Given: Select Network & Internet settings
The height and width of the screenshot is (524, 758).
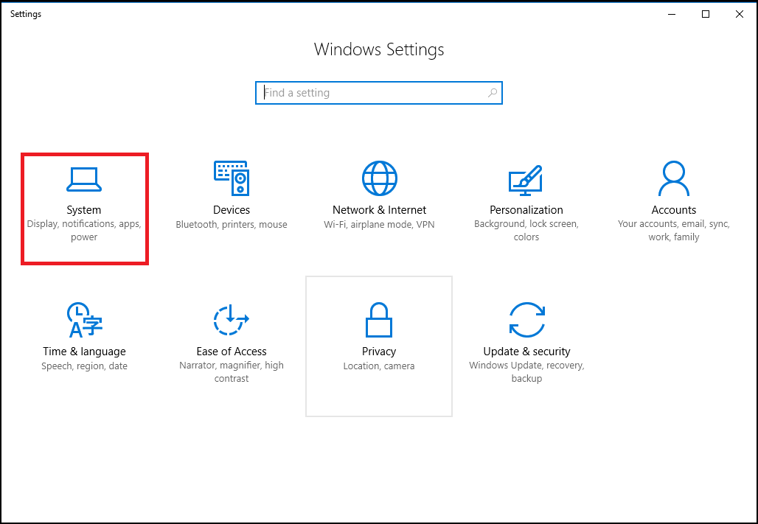Looking at the screenshot, I should (379, 195).
